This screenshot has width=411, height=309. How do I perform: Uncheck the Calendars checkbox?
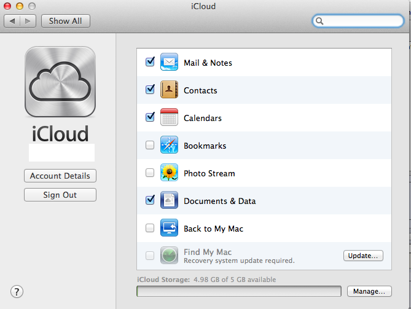coord(150,117)
